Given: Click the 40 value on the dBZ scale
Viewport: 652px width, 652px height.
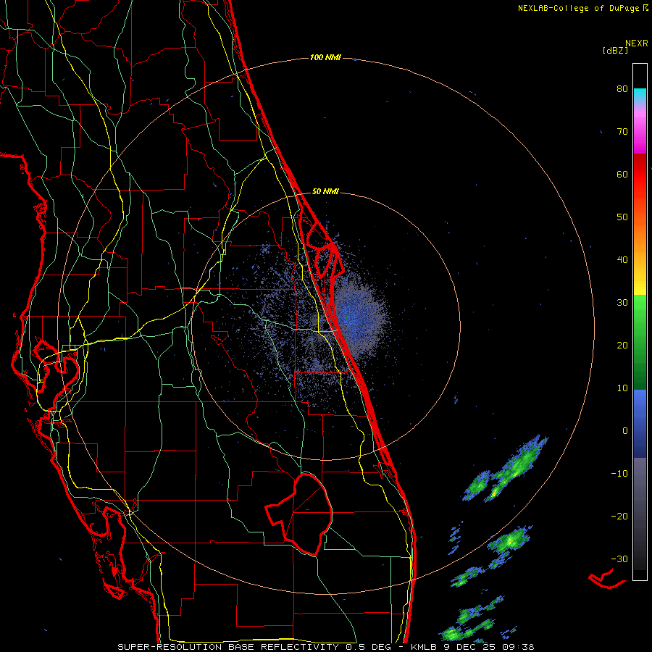Looking at the screenshot, I should tap(622, 260).
